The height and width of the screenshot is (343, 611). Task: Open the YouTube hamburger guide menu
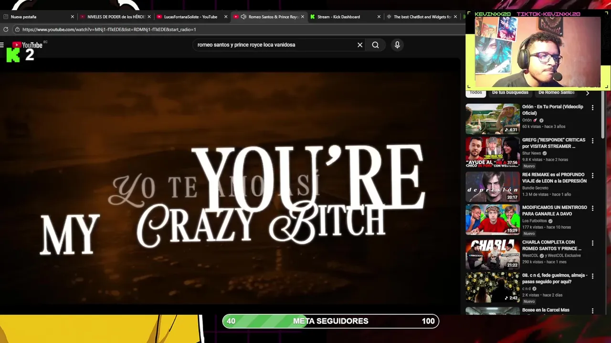tap(2, 45)
